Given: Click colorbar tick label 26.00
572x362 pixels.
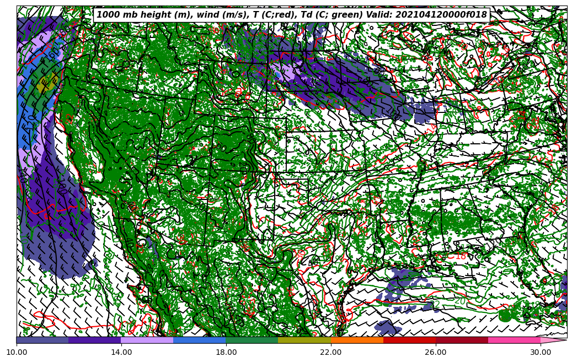Looking at the screenshot, I should pos(436,352).
